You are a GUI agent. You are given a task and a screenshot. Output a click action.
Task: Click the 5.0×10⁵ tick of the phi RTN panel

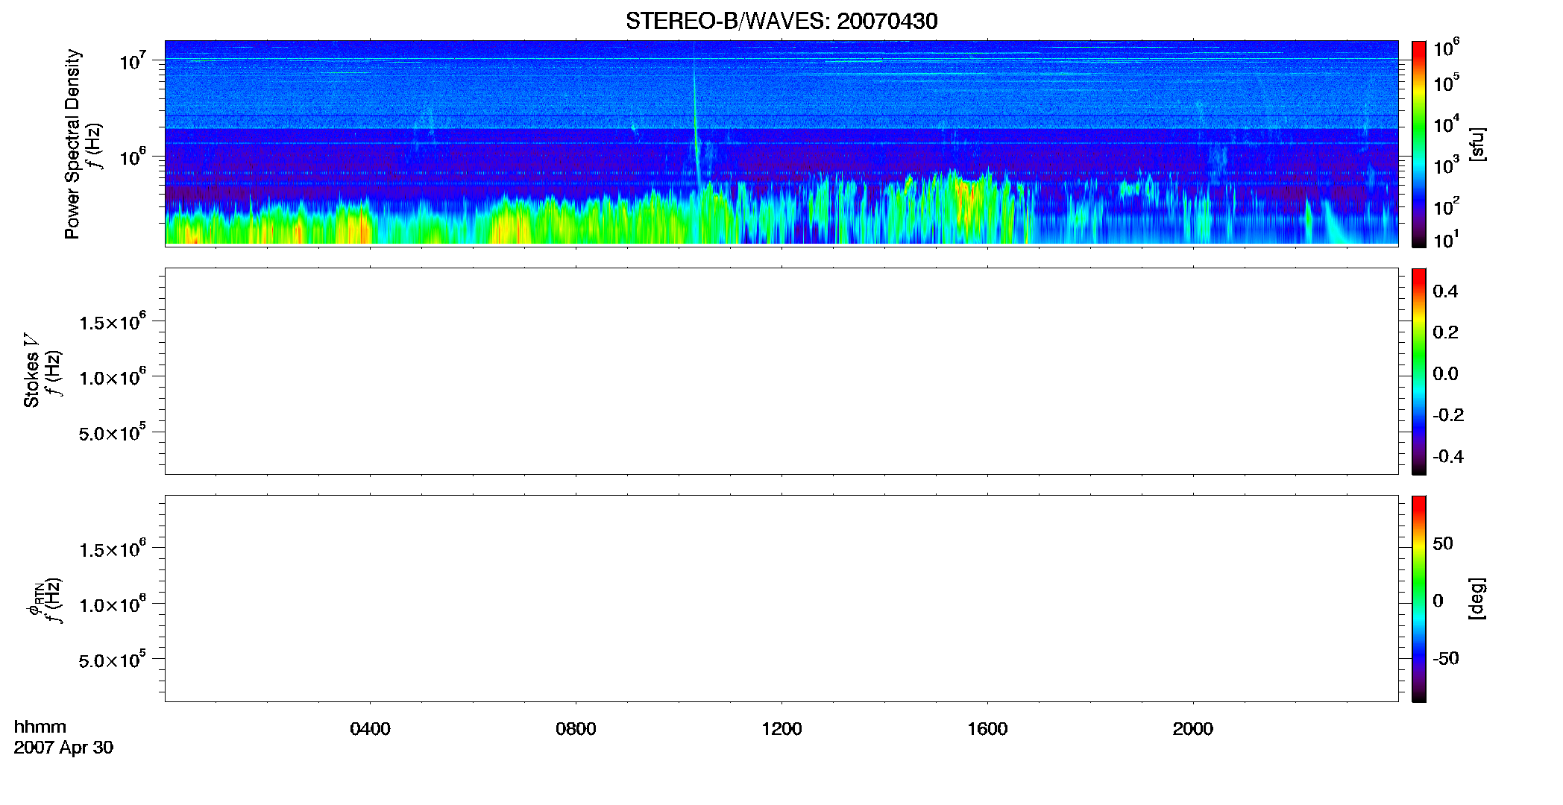[x=113, y=660]
